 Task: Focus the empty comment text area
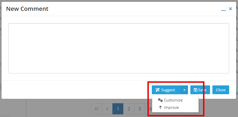tap(119, 48)
